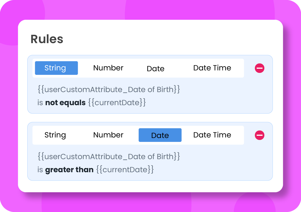Change the greater than operator

(69, 170)
